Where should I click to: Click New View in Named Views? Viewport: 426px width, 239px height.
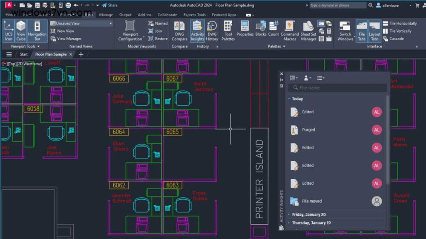coord(62,31)
